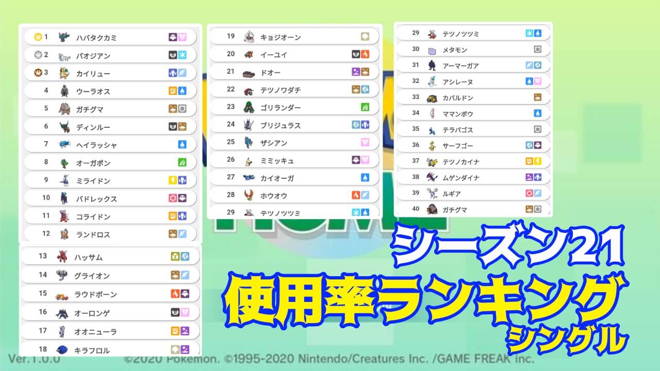Select the アーマーガア sprite icon
This screenshot has width=660, height=371.
tap(432, 65)
